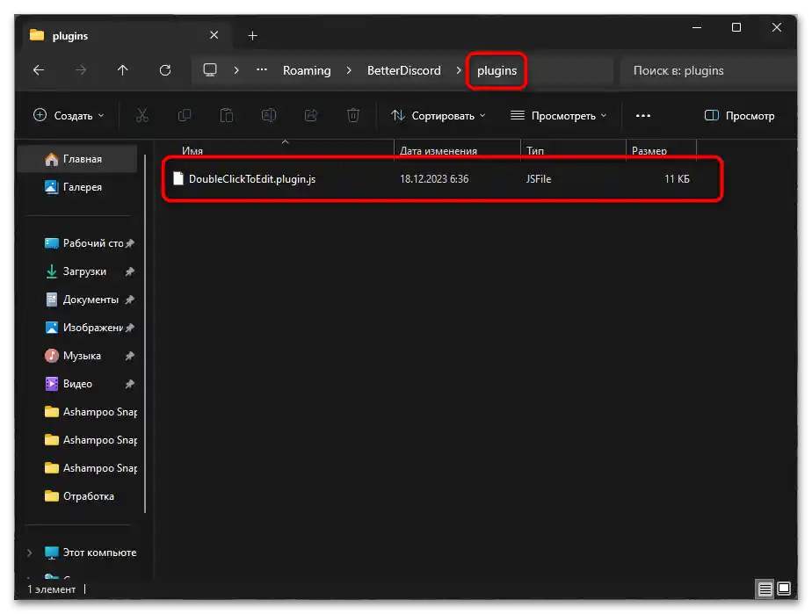The image size is (812, 614).
Task: Click the pin icon next to Документы
Action: tap(129, 300)
